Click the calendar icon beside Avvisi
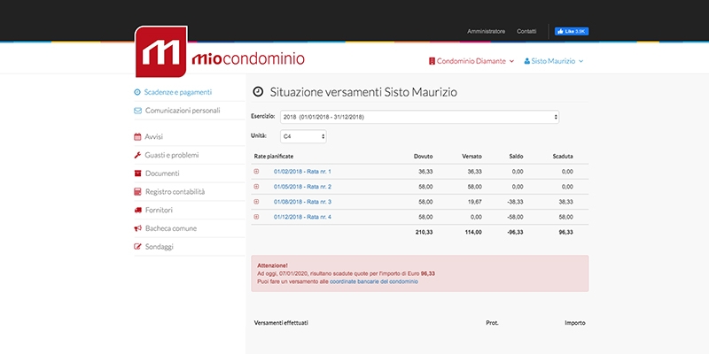The width and height of the screenshot is (709, 354). pos(138,137)
